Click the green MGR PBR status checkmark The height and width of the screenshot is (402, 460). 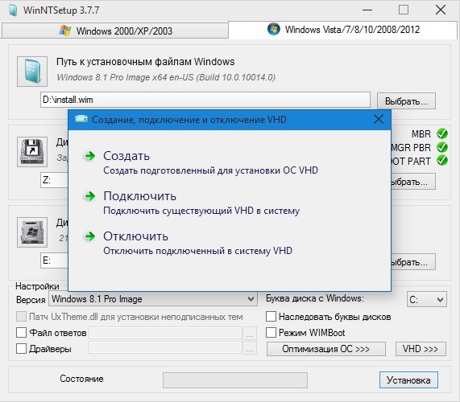coord(441,147)
